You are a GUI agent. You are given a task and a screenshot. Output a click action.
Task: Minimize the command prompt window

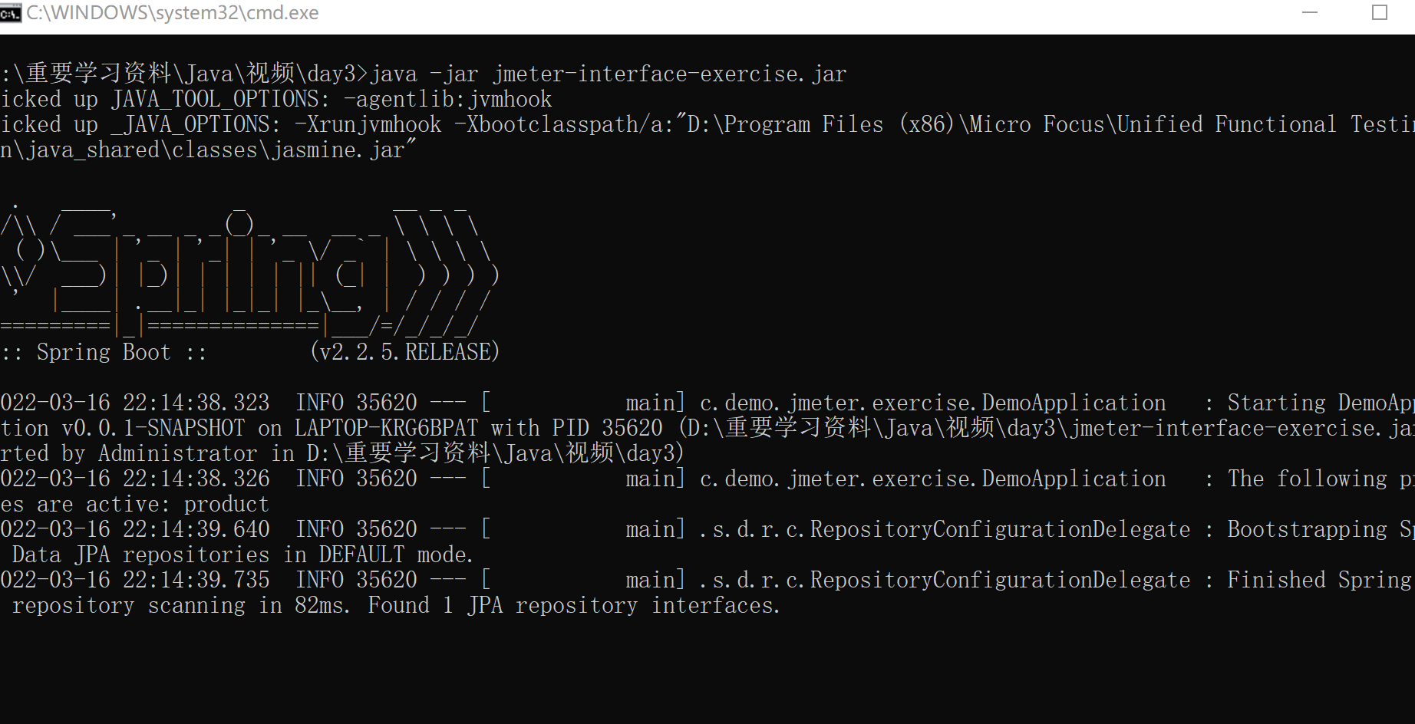(1310, 13)
